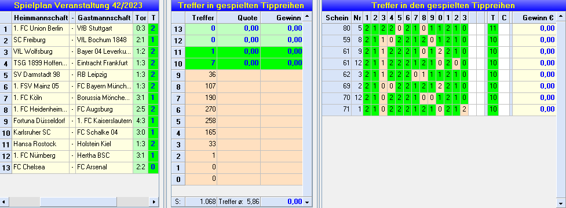Image resolution: width=566 pixels, height=208 pixels.
Task: Select 1. FC Heidenheim cell
Action: pyautogui.click(x=41, y=109)
